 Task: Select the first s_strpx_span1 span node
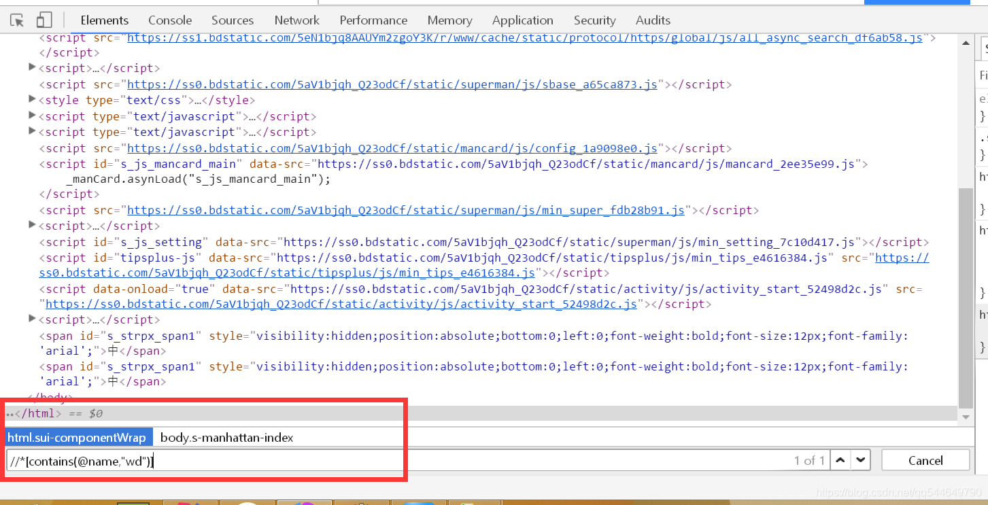click(473, 343)
